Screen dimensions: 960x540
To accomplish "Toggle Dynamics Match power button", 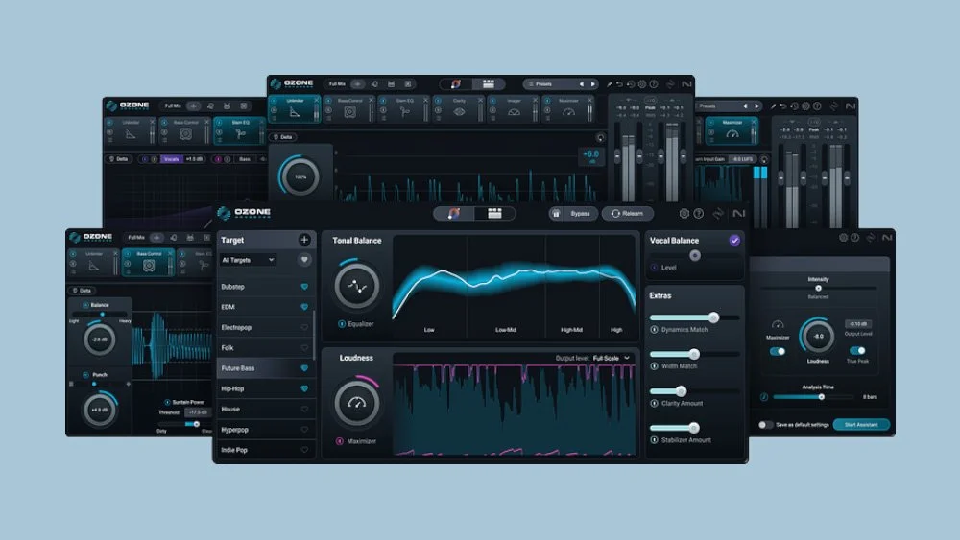I will coord(654,330).
